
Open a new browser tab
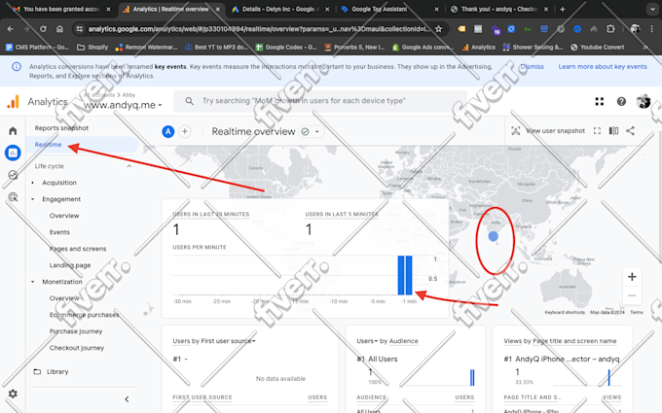(563, 10)
